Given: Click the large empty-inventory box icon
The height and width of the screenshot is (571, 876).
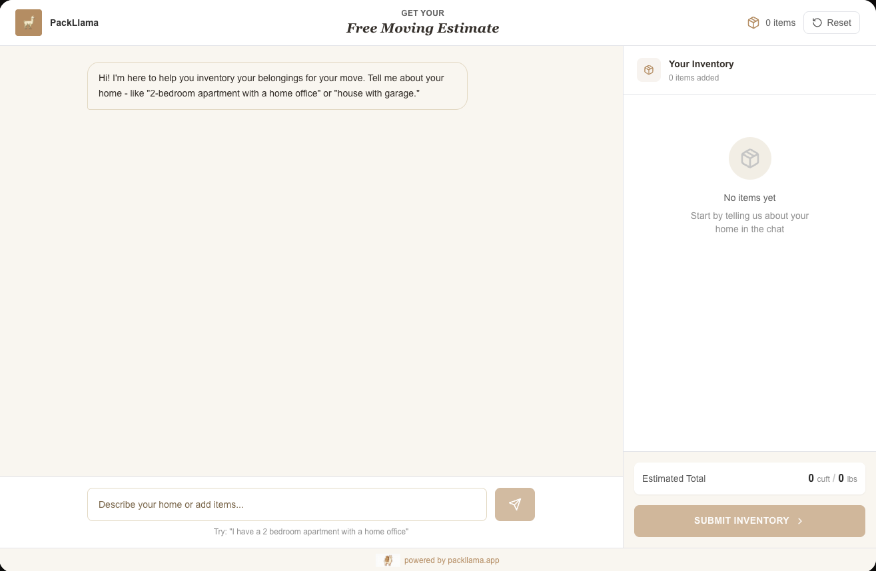Looking at the screenshot, I should (x=749, y=158).
